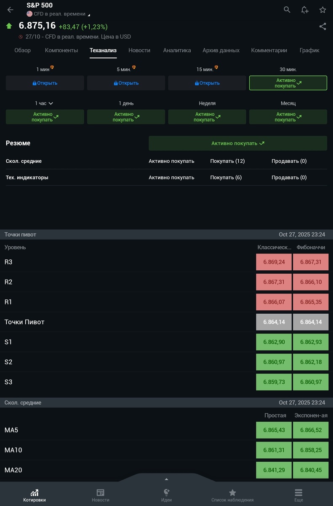Unlock the 15 мин. Открыть button
The image size is (333, 506).
point(207,83)
